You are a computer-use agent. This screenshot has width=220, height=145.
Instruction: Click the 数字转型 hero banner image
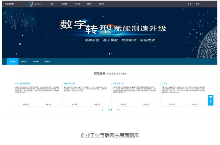pos(110,31)
